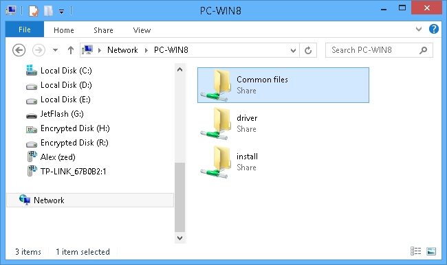
Task: Switch to details view layout
Action: (415, 251)
